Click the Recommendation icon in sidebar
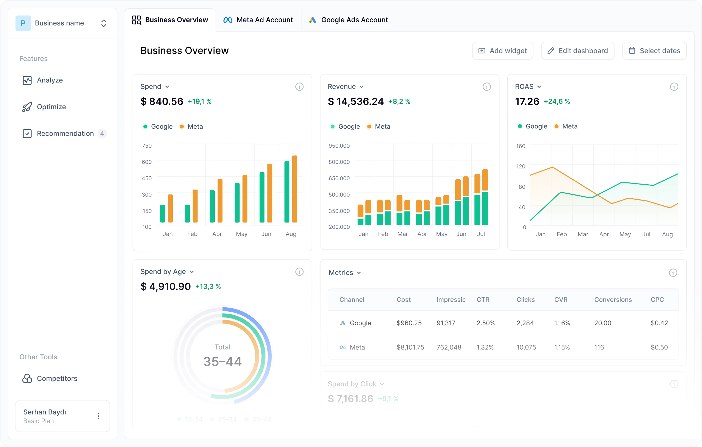Viewport: 702px width, 447px height. coord(27,133)
